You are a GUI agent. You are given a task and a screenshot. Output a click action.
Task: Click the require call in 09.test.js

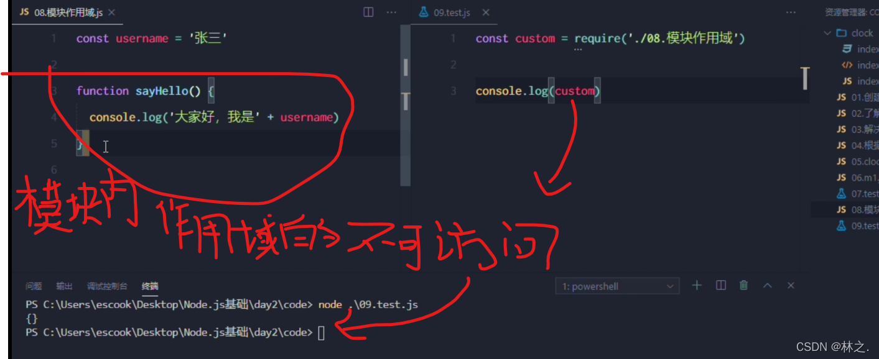click(597, 39)
